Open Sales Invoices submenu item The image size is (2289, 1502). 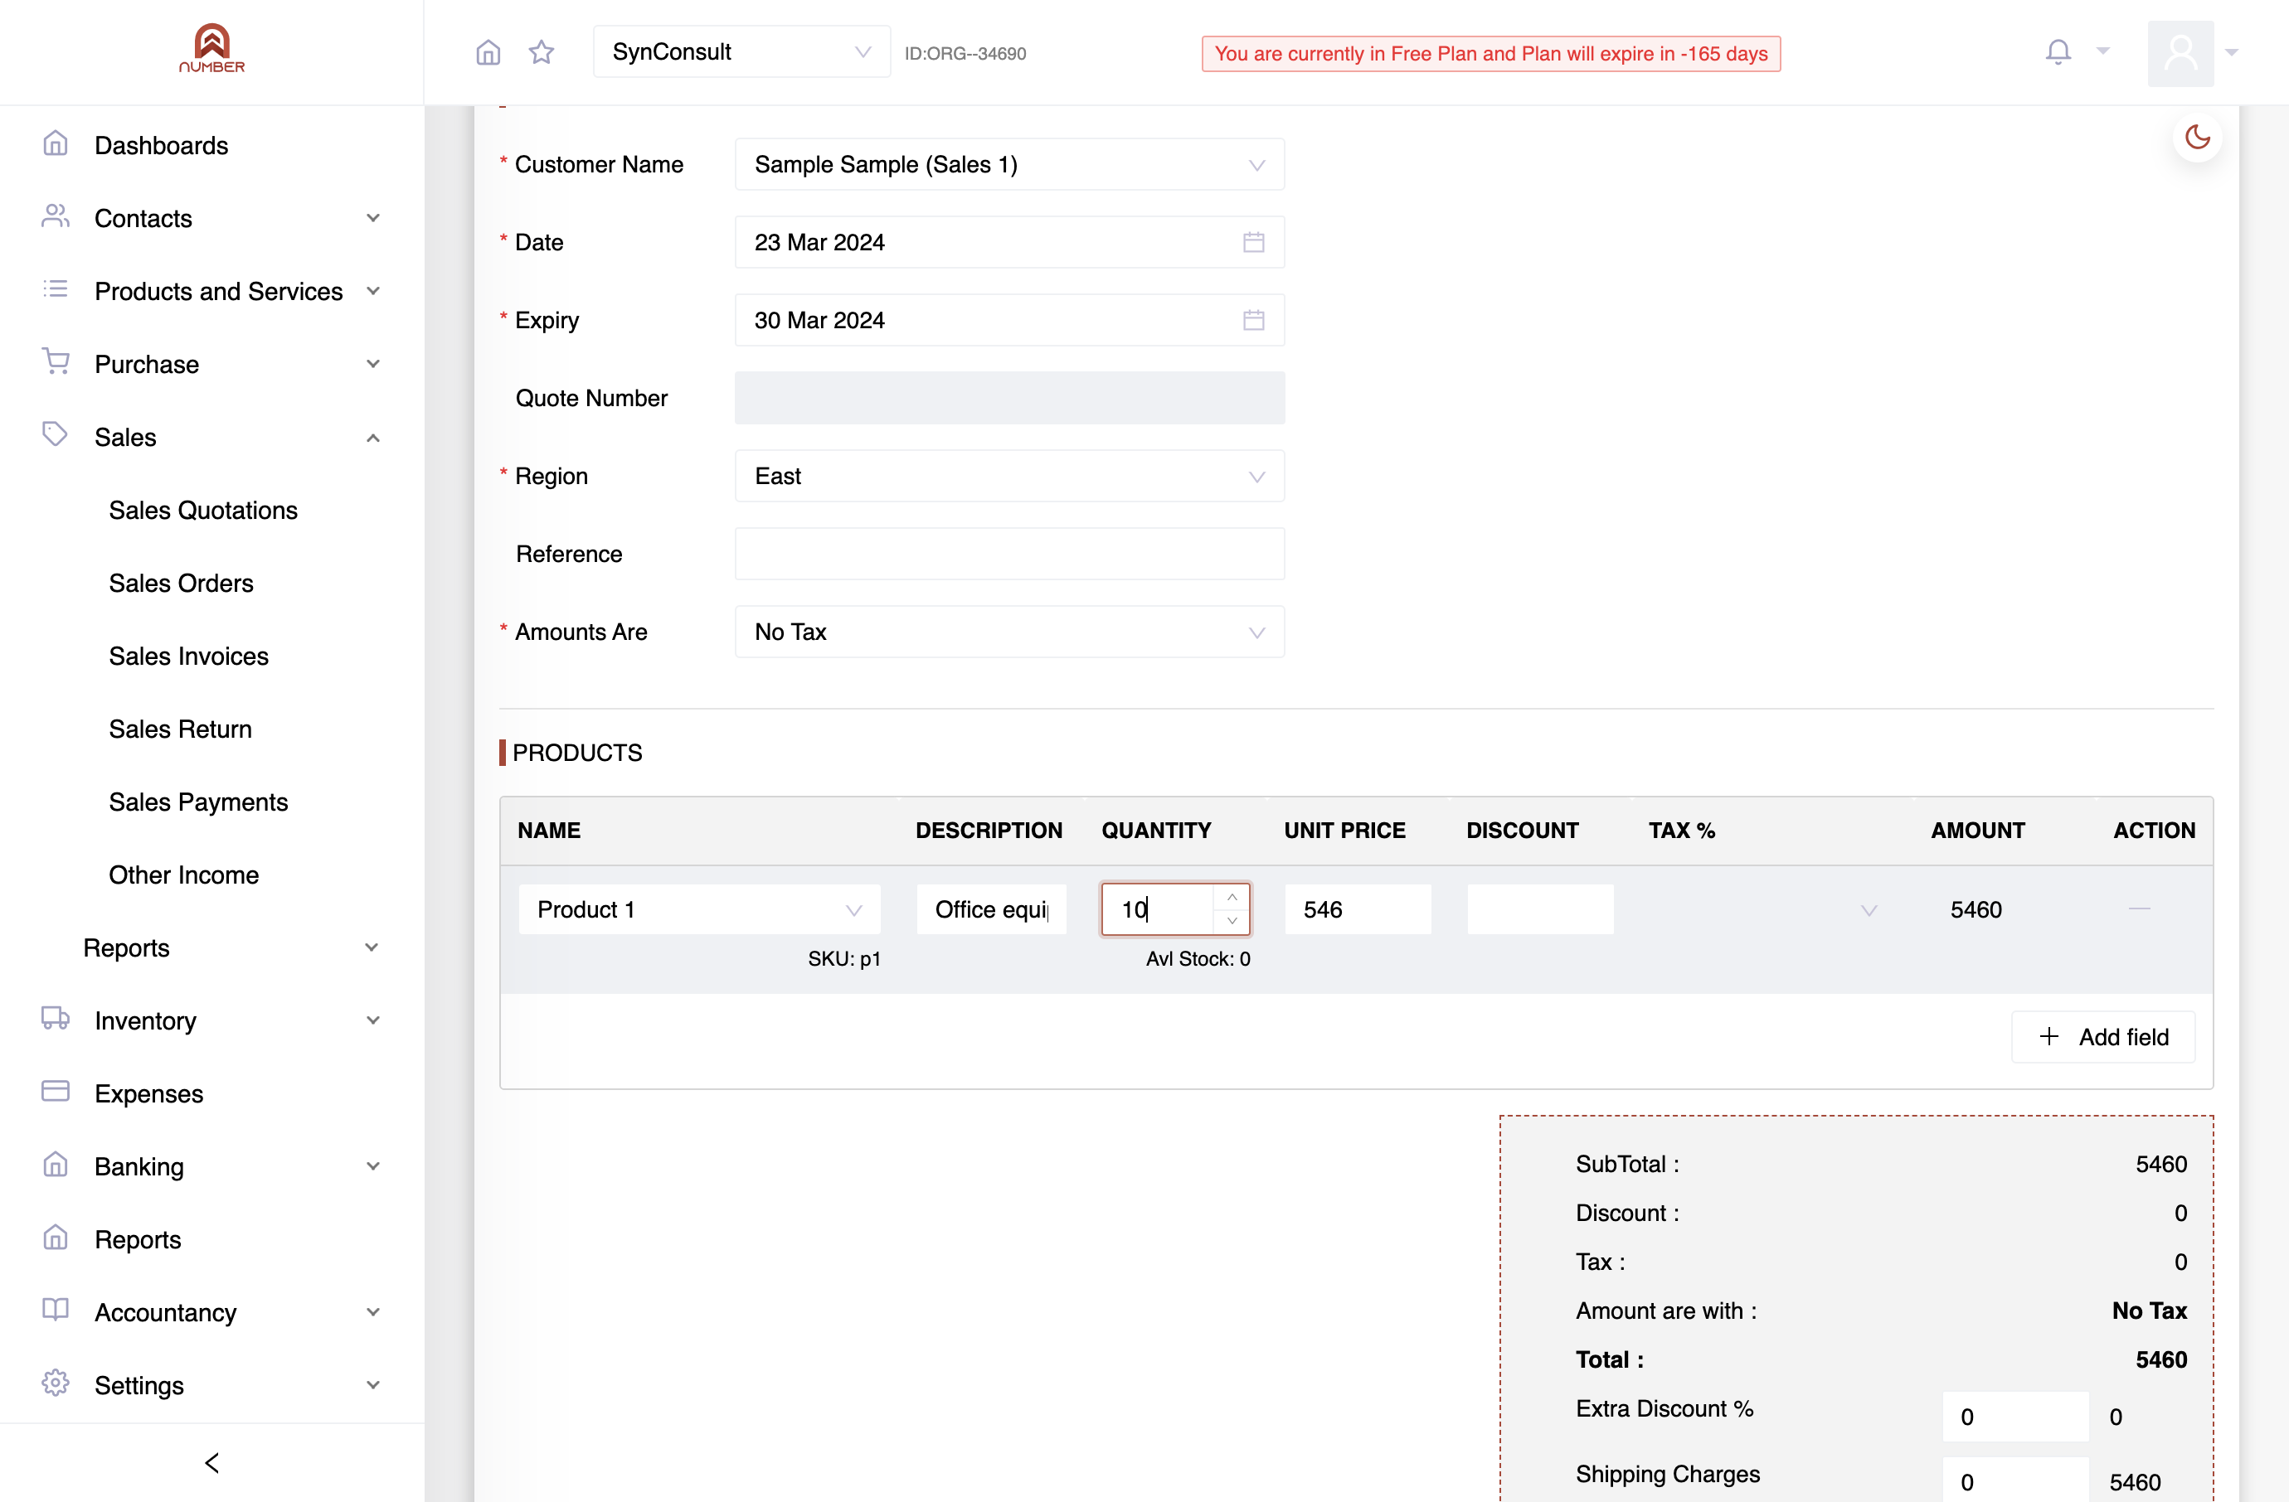pyautogui.click(x=188, y=657)
